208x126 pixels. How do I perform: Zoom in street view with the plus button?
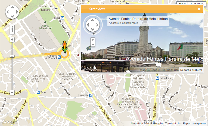click(x=93, y=40)
